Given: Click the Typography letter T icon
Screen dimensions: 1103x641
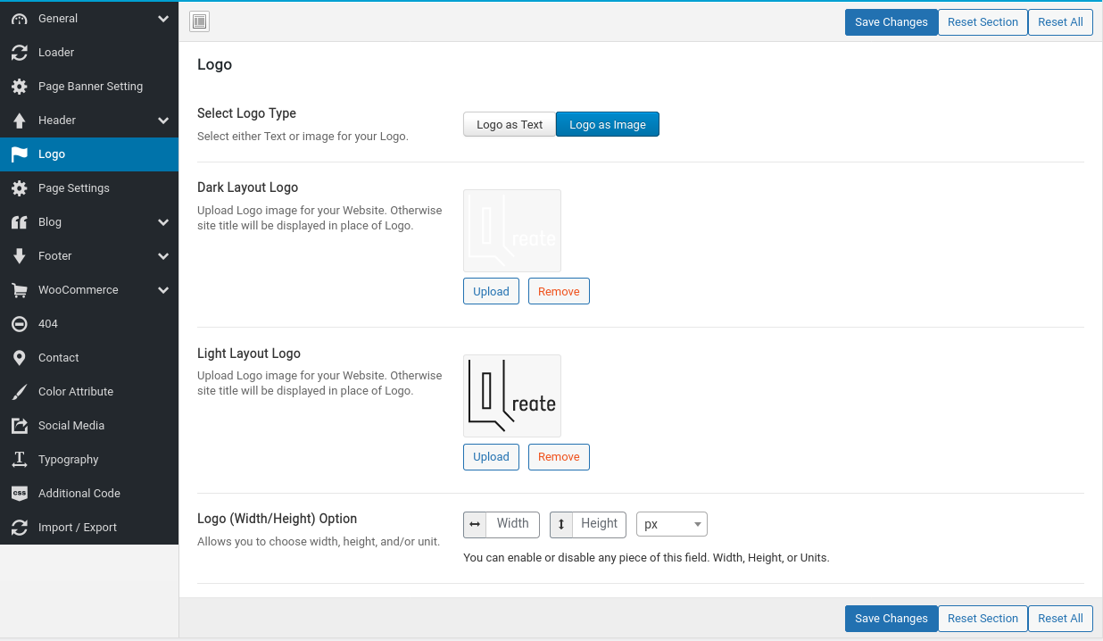Looking at the screenshot, I should (x=19, y=460).
